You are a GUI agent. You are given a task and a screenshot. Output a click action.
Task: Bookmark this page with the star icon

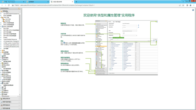pyautogui.click(x=183, y=5)
